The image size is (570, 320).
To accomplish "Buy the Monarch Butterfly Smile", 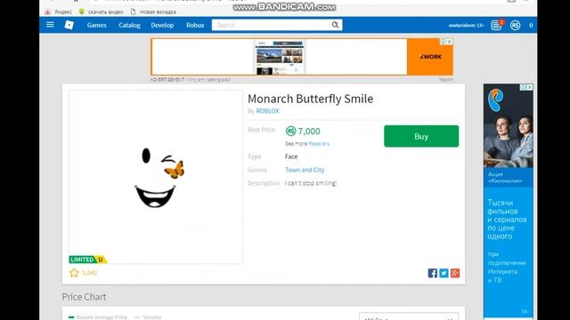I will (x=421, y=136).
